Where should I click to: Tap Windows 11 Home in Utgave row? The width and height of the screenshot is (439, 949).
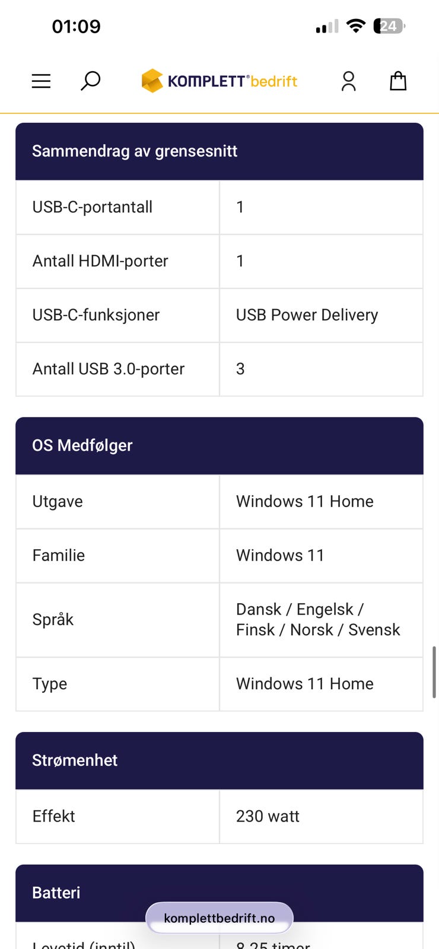coord(305,501)
